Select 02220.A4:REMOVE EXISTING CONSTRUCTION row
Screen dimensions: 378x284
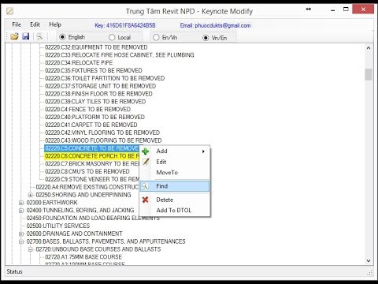click(87, 187)
